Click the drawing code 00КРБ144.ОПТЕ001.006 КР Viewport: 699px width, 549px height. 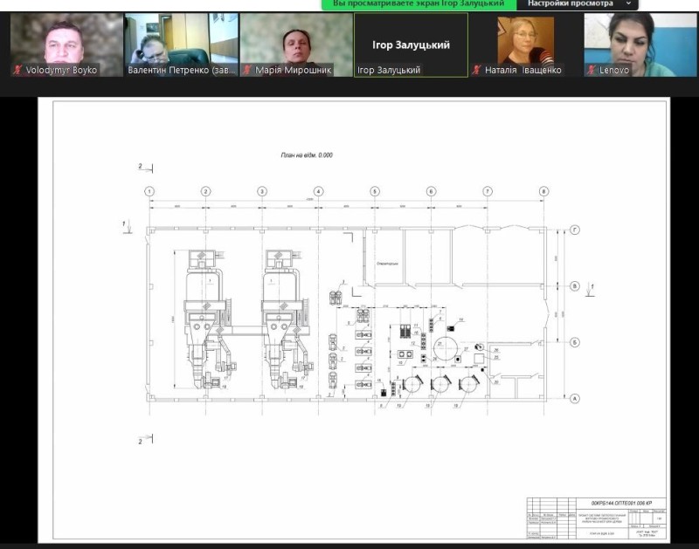[x=621, y=504]
